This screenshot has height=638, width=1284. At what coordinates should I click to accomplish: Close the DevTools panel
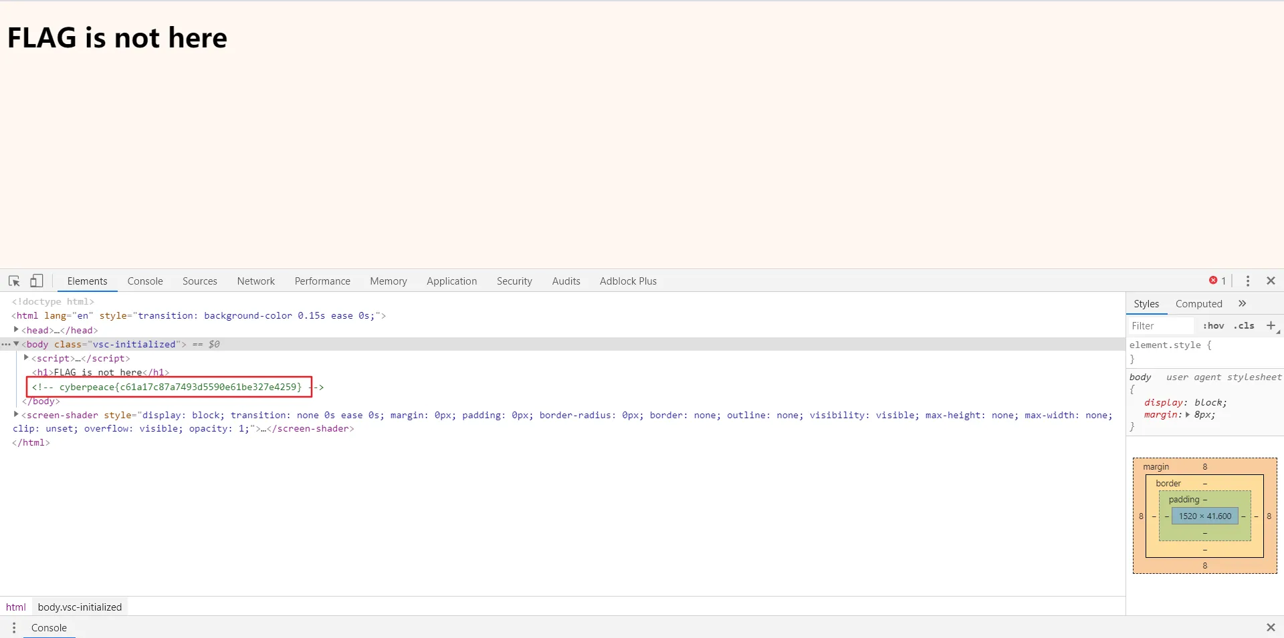coord(1271,281)
